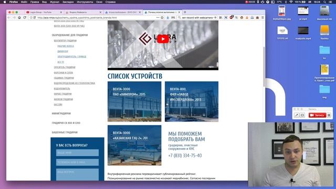Click the red Запись record button
Viewport: 336px width, 189px height.
317,115
